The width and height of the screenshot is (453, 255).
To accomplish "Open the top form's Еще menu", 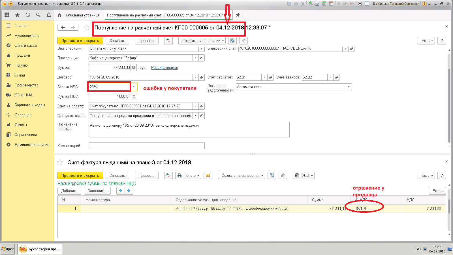I will [x=426, y=41].
